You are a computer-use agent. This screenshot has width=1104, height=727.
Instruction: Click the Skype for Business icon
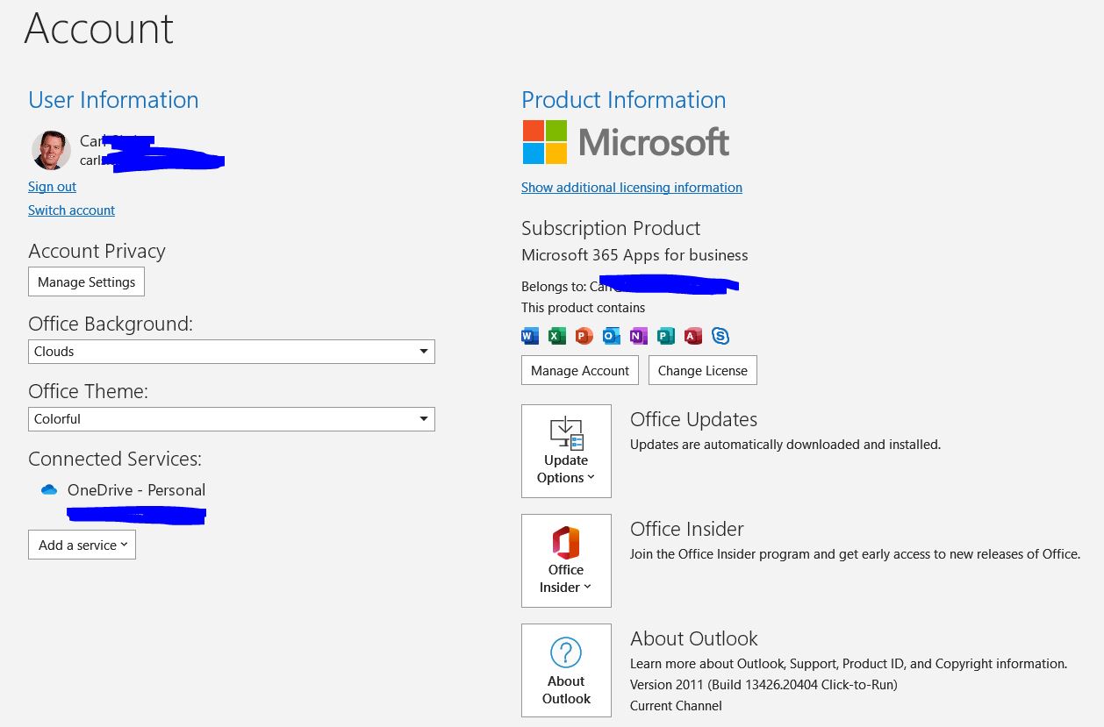tap(720, 336)
